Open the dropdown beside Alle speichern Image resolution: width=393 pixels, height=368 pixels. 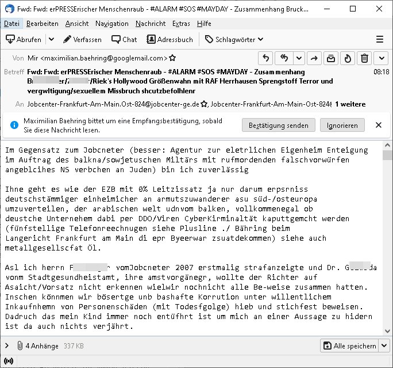coord(384,346)
